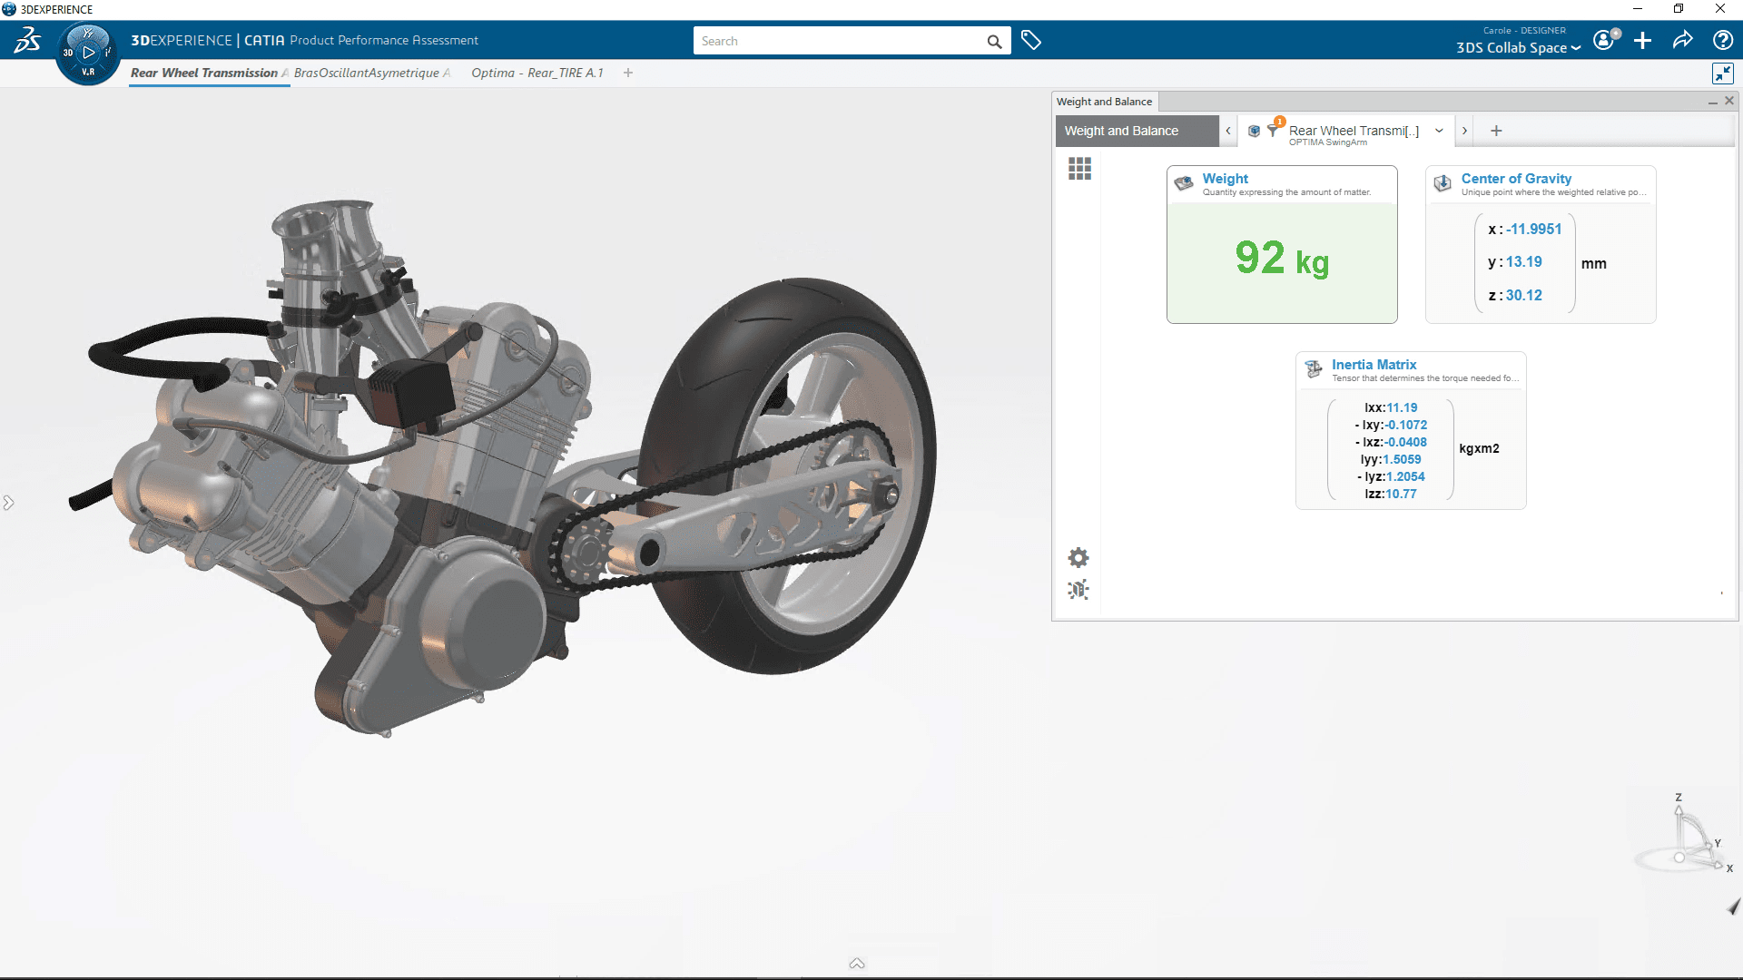Open the gear settings icon in panel
This screenshot has width=1743, height=980.
pyautogui.click(x=1078, y=557)
